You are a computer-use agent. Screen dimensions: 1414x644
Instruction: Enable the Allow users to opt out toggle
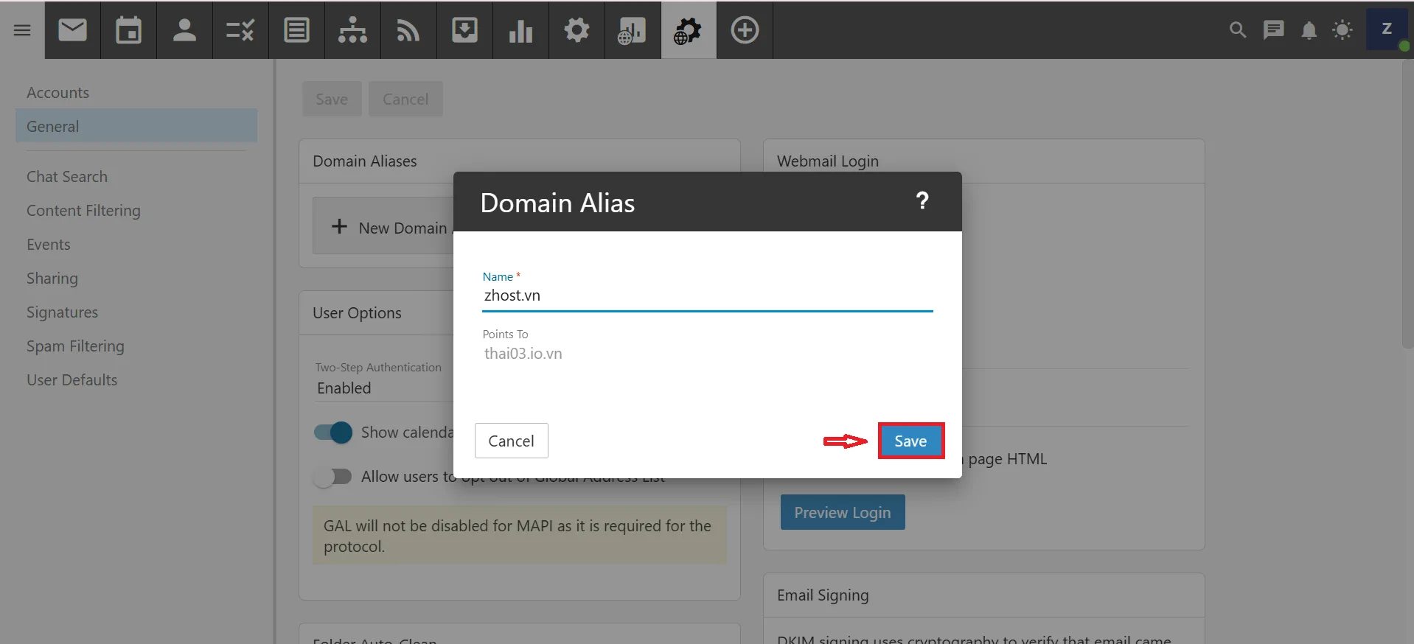[x=333, y=477]
